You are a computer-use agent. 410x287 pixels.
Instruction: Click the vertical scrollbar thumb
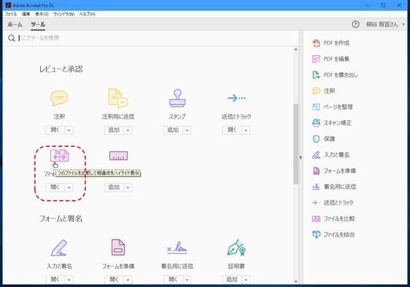(x=296, y=144)
